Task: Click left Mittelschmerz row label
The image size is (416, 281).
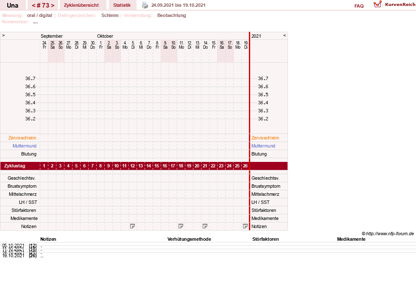Action: click(22, 194)
